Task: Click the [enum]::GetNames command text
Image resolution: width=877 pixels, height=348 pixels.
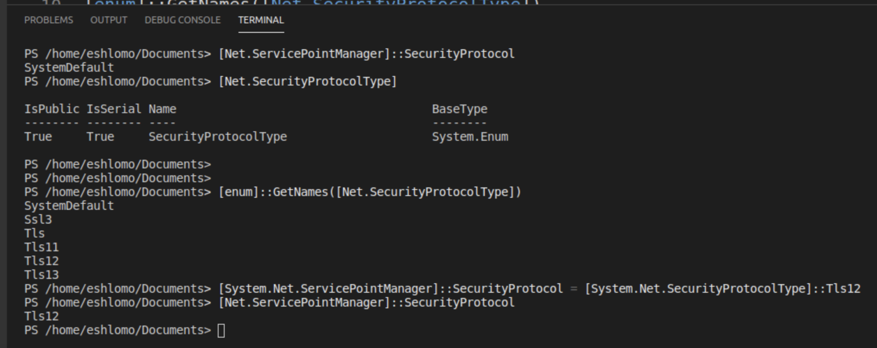Action: click(370, 192)
